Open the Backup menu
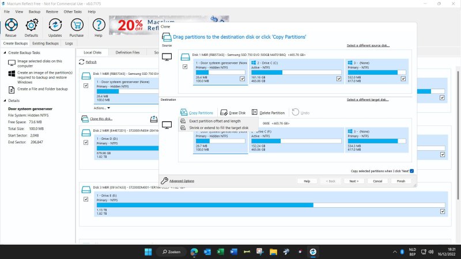Screen dimensions: 461x259 (x=35, y=12)
